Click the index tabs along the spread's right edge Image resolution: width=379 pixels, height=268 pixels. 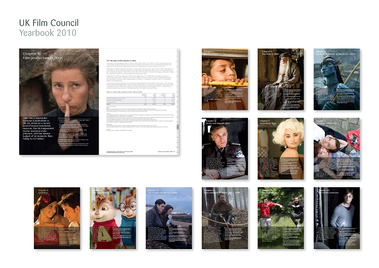(178, 102)
